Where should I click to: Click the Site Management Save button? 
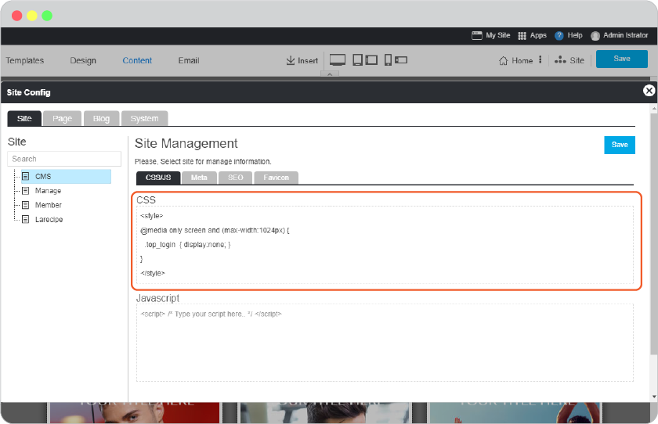click(x=620, y=145)
